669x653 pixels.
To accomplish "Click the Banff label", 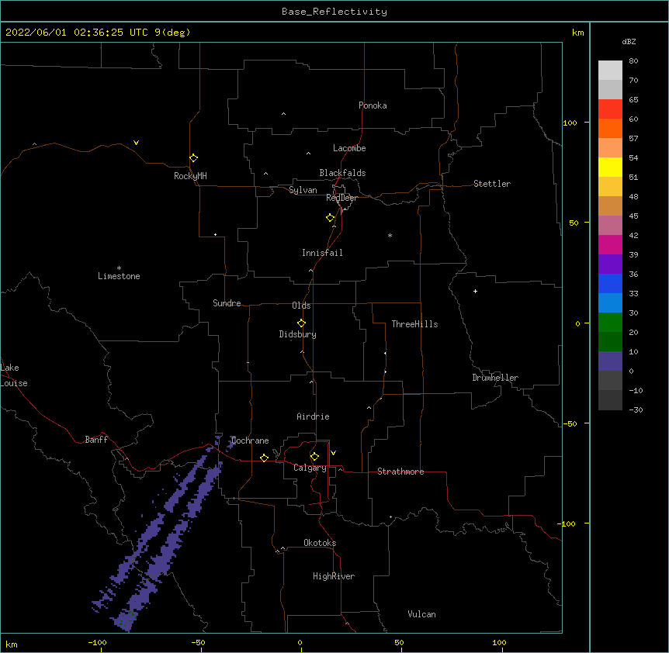I will pos(96,440).
